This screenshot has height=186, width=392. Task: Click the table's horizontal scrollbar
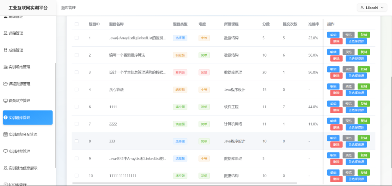pos(191,183)
